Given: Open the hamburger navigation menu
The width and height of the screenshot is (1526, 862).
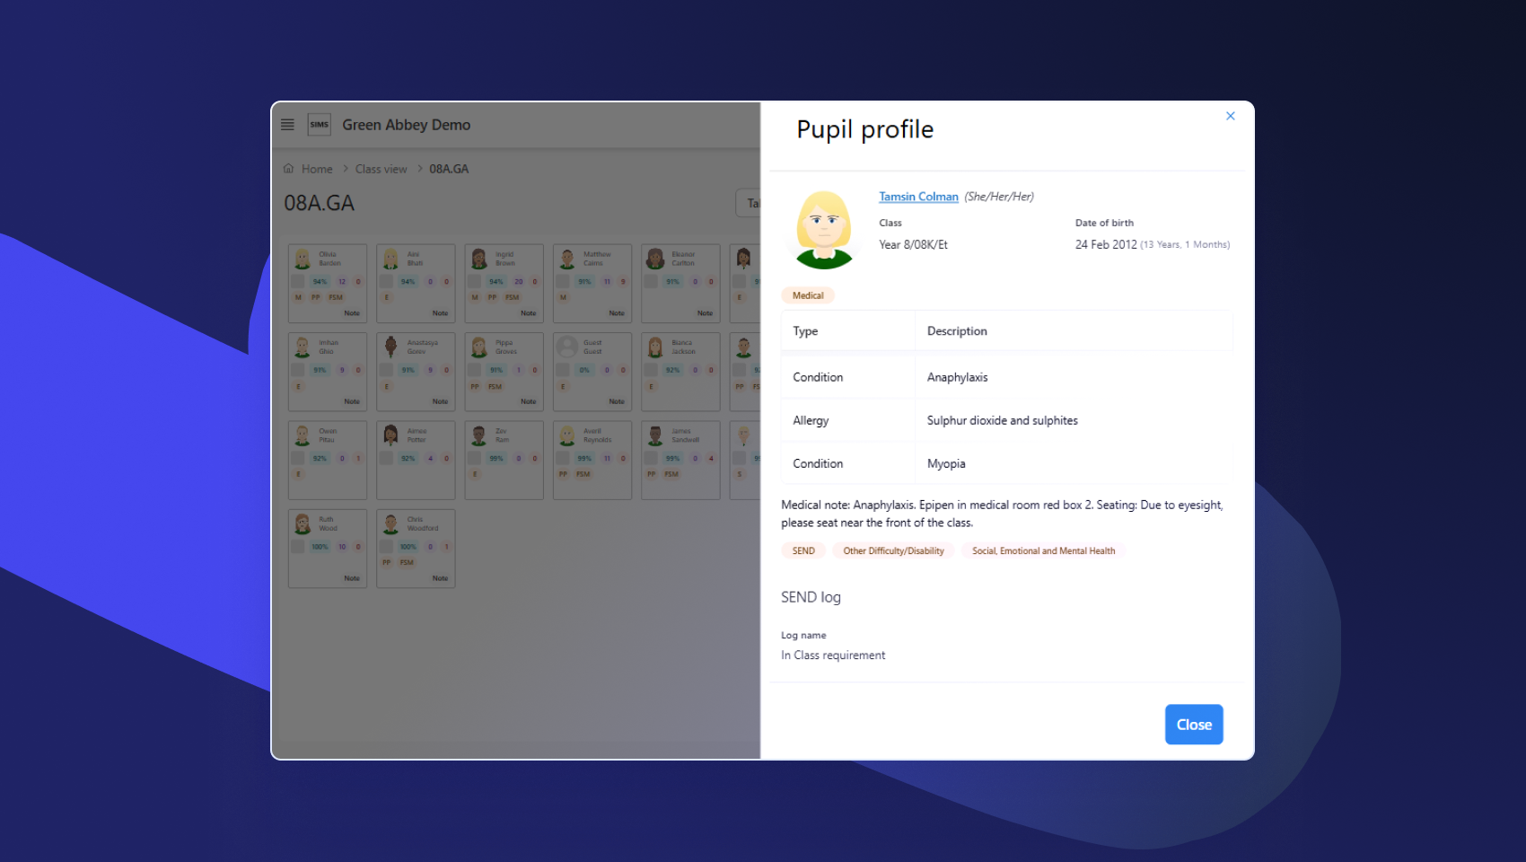Looking at the screenshot, I should [287, 125].
